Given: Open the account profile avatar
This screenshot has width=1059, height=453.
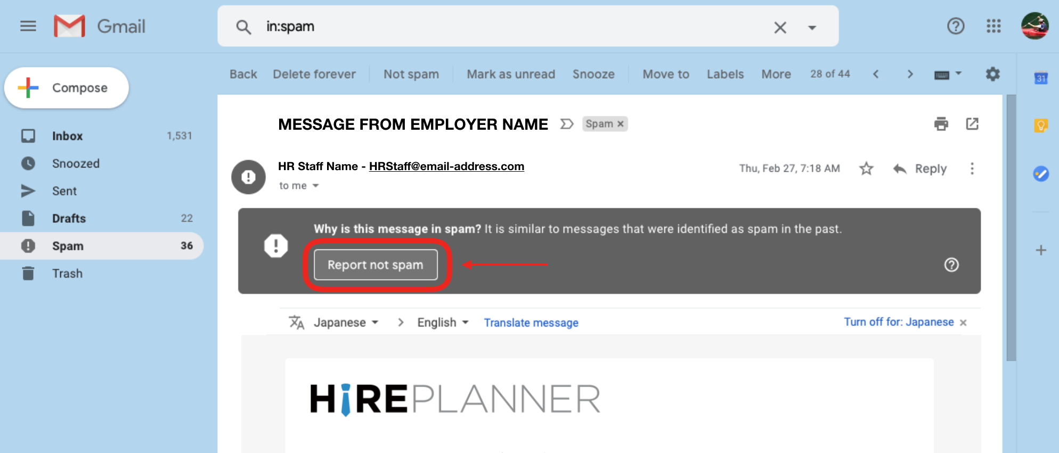Looking at the screenshot, I should point(1034,26).
